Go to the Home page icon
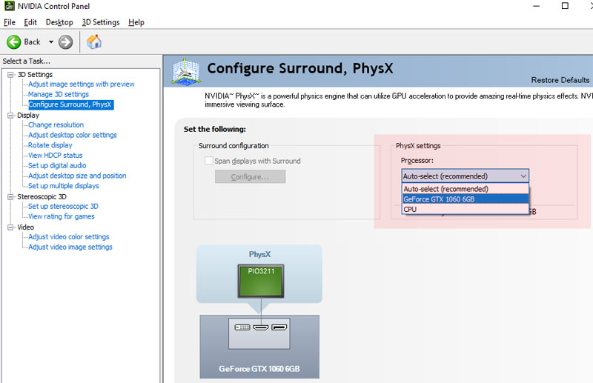Image resolution: width=593 pixels, height=383 pixels. [x=94, y=41]
